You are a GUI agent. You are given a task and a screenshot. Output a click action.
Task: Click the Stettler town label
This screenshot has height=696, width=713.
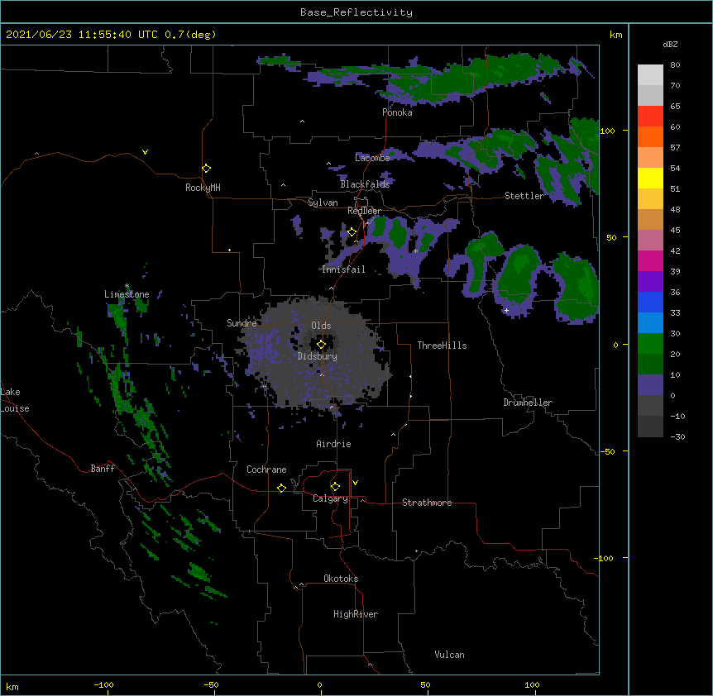(x=524, y=196)
